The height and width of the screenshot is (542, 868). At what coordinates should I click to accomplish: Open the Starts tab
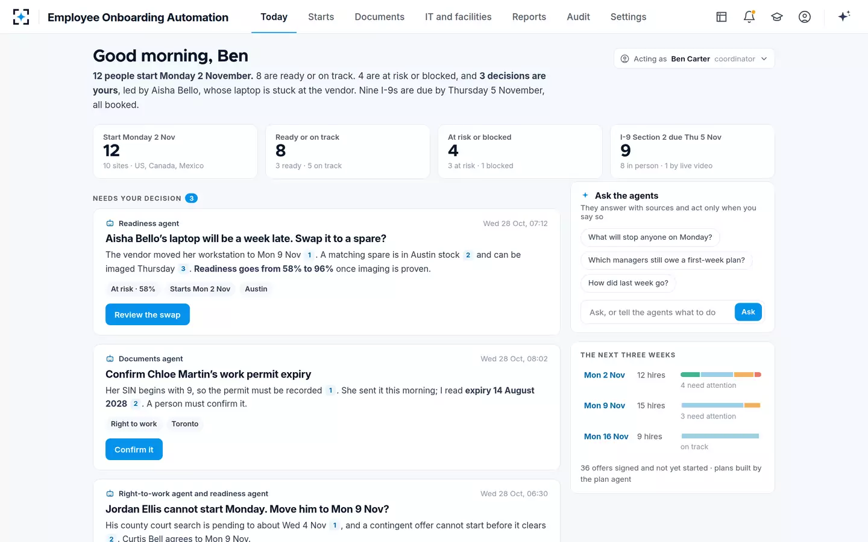(321, 17)
